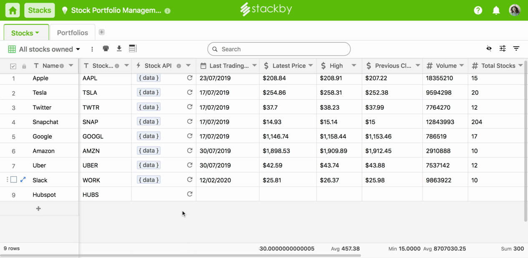Open the notifications bell

(x=496, y=10)
